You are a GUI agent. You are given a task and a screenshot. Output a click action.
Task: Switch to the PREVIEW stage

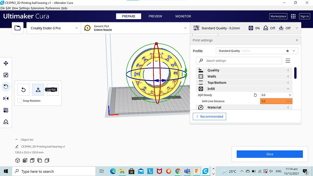155,16
